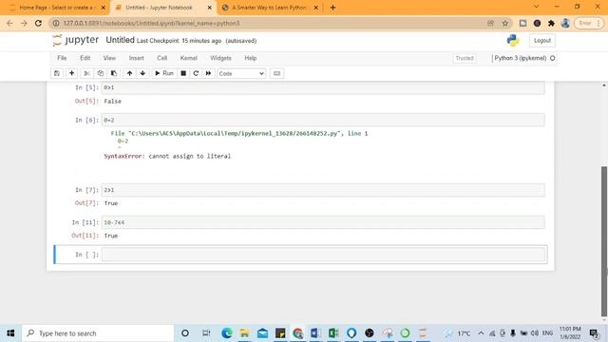Open the File menu
Viewport: 608px width, 342px height.
coord(62,58)
